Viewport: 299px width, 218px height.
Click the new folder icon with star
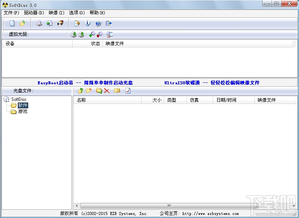coord(89,91)
